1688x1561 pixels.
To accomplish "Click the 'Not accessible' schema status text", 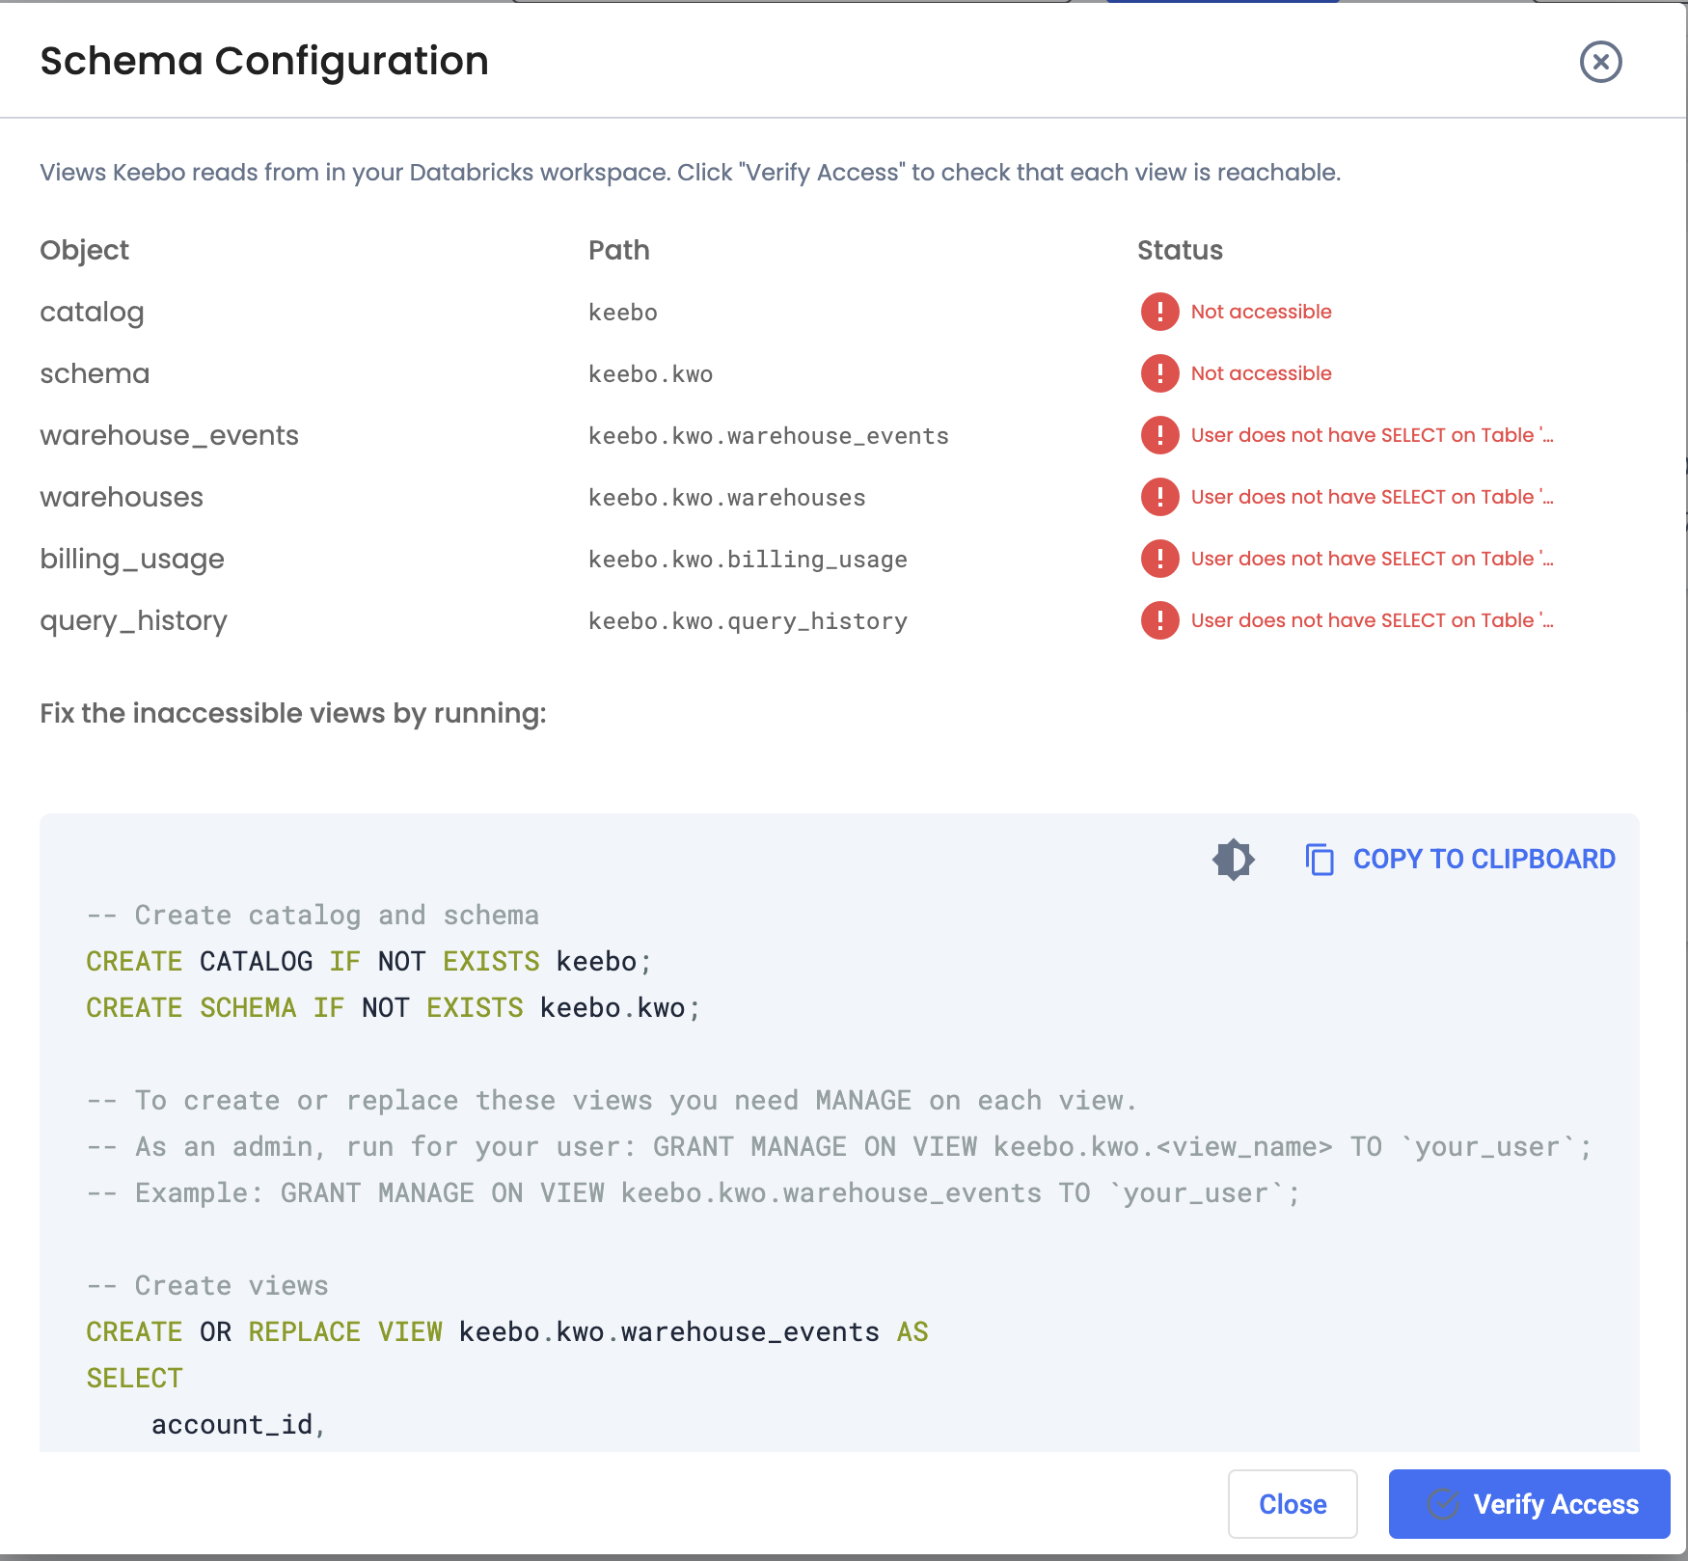I will [1260, 373].
